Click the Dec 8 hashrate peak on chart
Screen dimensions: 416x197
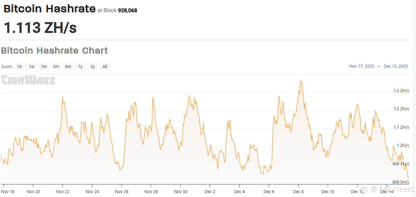pyautogui.click(x=301, y=81)
